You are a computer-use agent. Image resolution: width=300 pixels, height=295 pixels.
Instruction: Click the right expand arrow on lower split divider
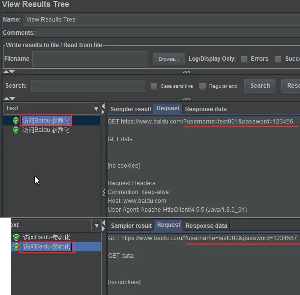point(104,228)
